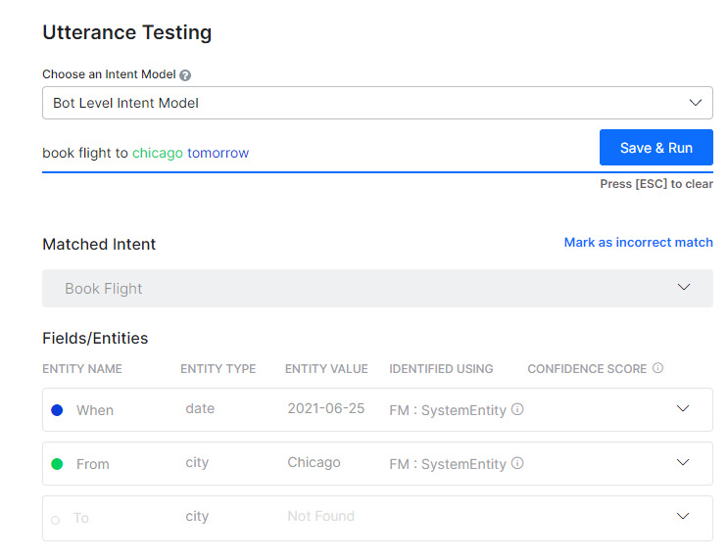Image resolution: width=728 pixels, height=559 pixels.
Task: Click the green highlighted word chicago in utterance
Action: 158,153
